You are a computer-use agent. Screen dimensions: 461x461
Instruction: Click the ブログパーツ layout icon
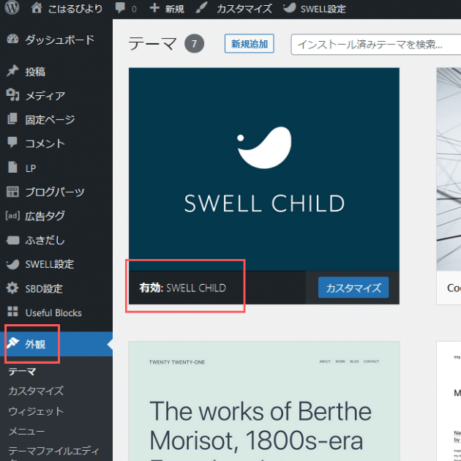point(12,192)
